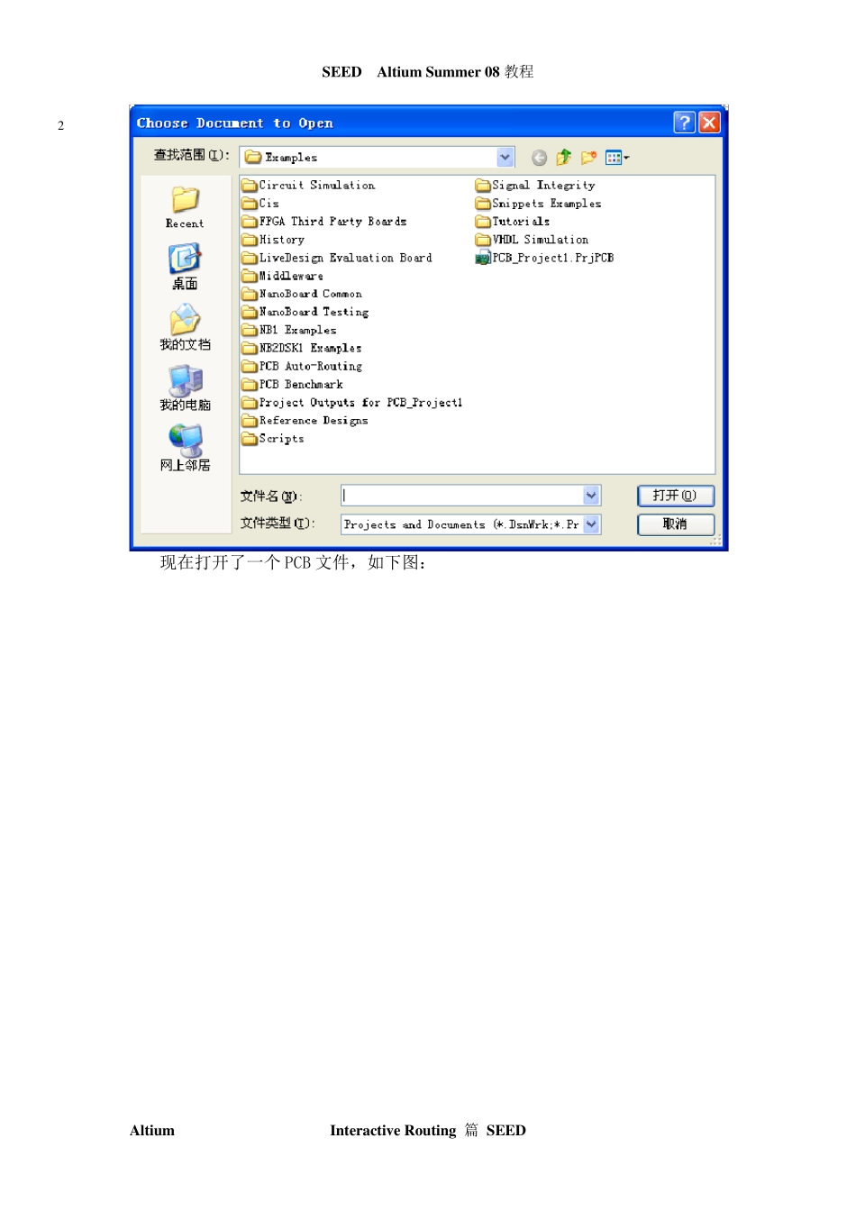The height and width of the screenshot is (1211, 856).
Task: Expand the 文件类型 file type dropdown
Action: click(x=591, y=524)
